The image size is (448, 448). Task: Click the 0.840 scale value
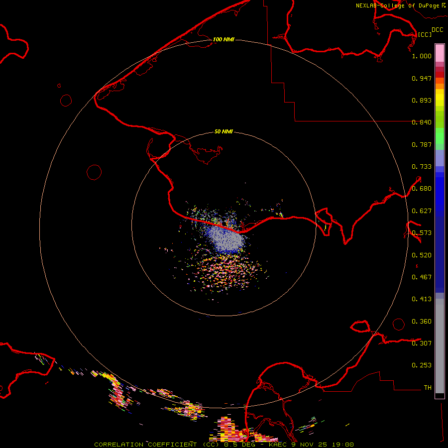422,122
